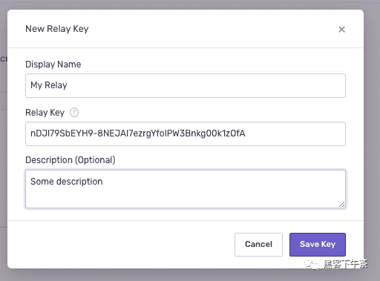
Task: Click the Save Key button
Action: 318,245
